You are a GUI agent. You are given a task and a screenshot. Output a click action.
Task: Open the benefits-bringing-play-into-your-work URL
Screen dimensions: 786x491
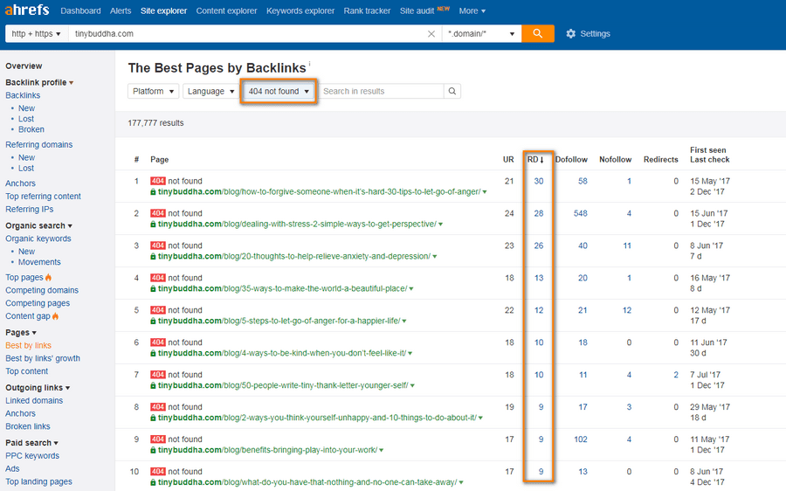click(x=268, y=450)
